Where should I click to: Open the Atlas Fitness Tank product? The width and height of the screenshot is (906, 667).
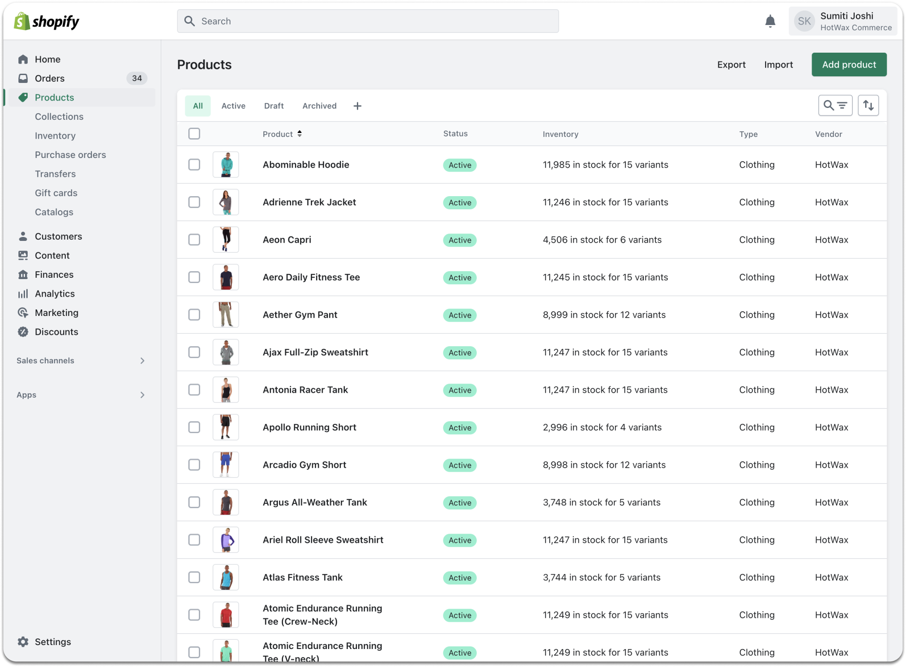point(302,577)
